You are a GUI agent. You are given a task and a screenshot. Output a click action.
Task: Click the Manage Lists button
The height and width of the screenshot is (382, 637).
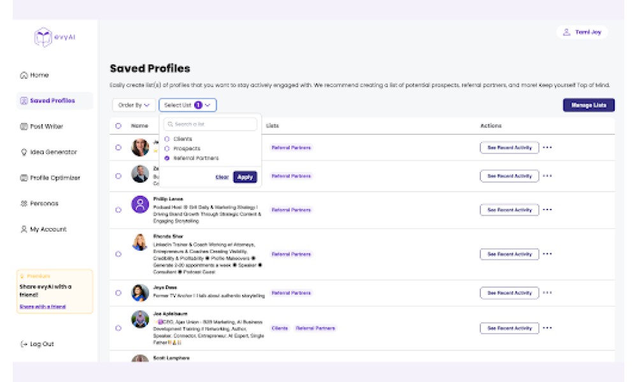pos(589,105)
